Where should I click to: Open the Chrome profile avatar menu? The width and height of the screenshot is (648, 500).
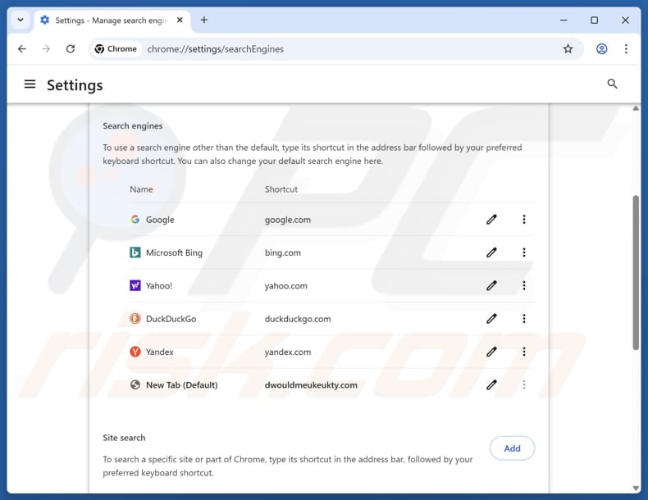[x=602, y=48]
